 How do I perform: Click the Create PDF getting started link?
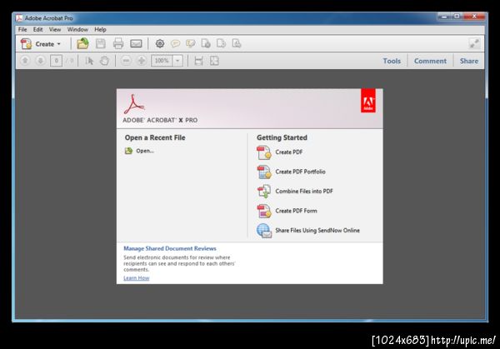coord(289,152)
